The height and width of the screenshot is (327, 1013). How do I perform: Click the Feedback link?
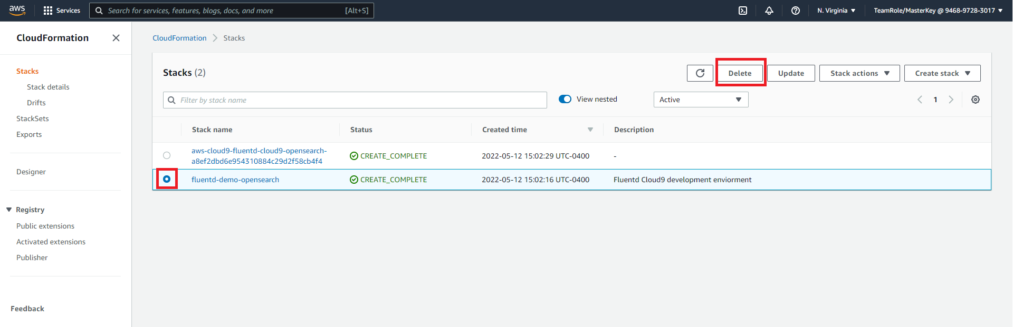tap(27, 309)
